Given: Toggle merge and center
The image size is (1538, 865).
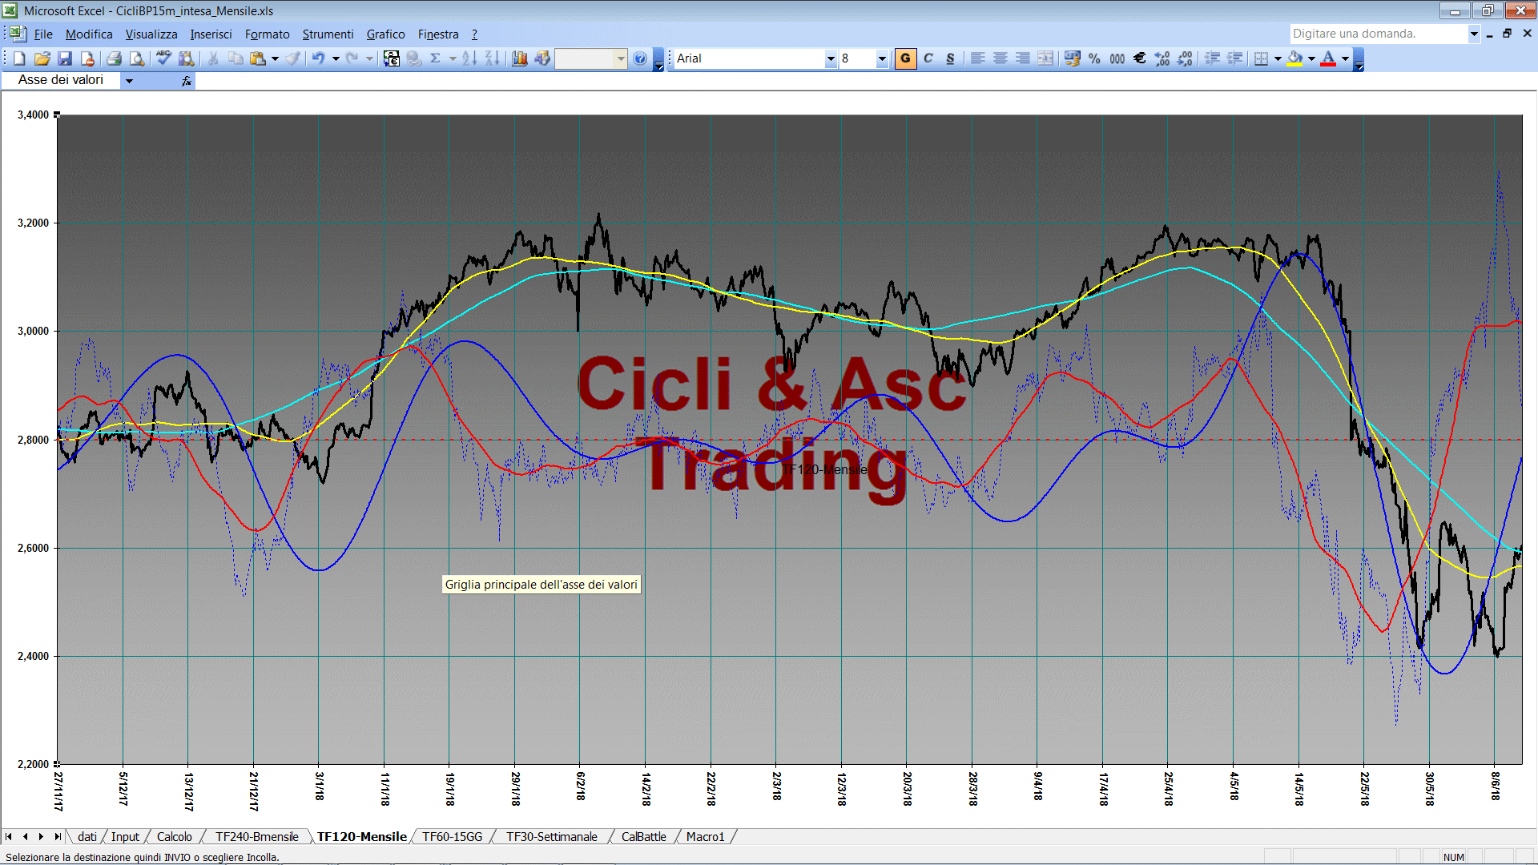Looking at the screenshot, I should tap(1045, 58).
